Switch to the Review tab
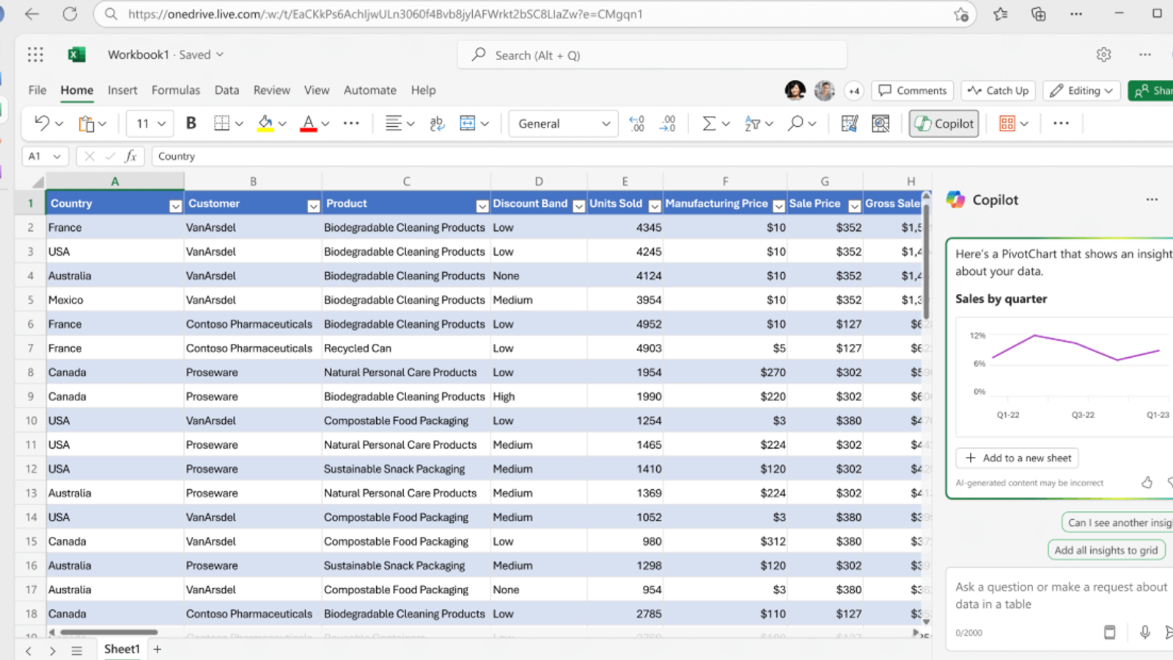Screen dimensions: 1173x660 tap(272, 90)
